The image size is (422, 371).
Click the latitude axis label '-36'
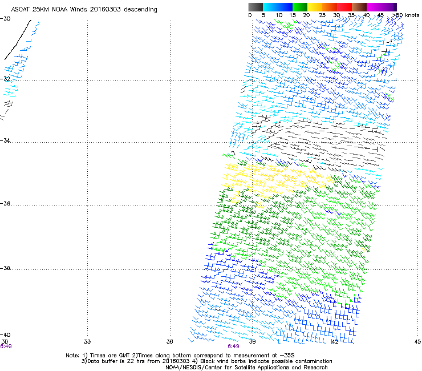(x=5, y=203)
